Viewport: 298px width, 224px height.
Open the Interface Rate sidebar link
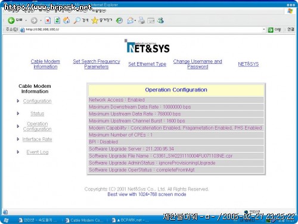[37, 139]
